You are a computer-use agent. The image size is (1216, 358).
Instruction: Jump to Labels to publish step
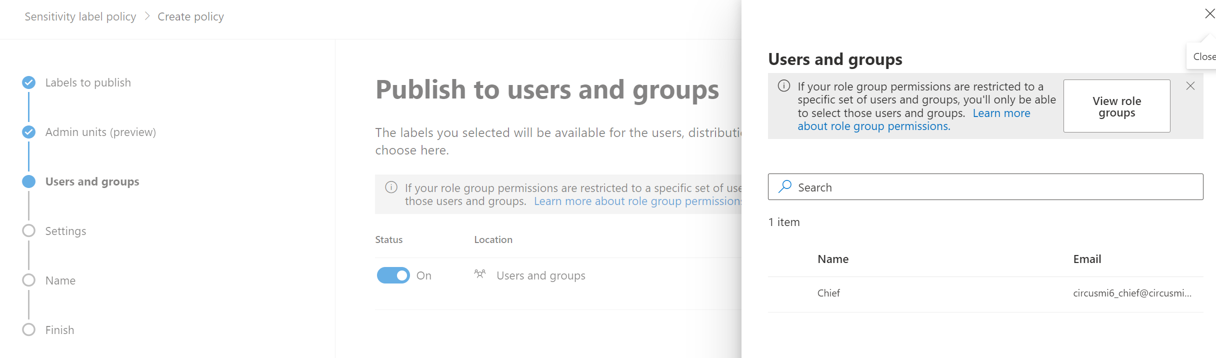pyautogui.click(x=88, y=82)
